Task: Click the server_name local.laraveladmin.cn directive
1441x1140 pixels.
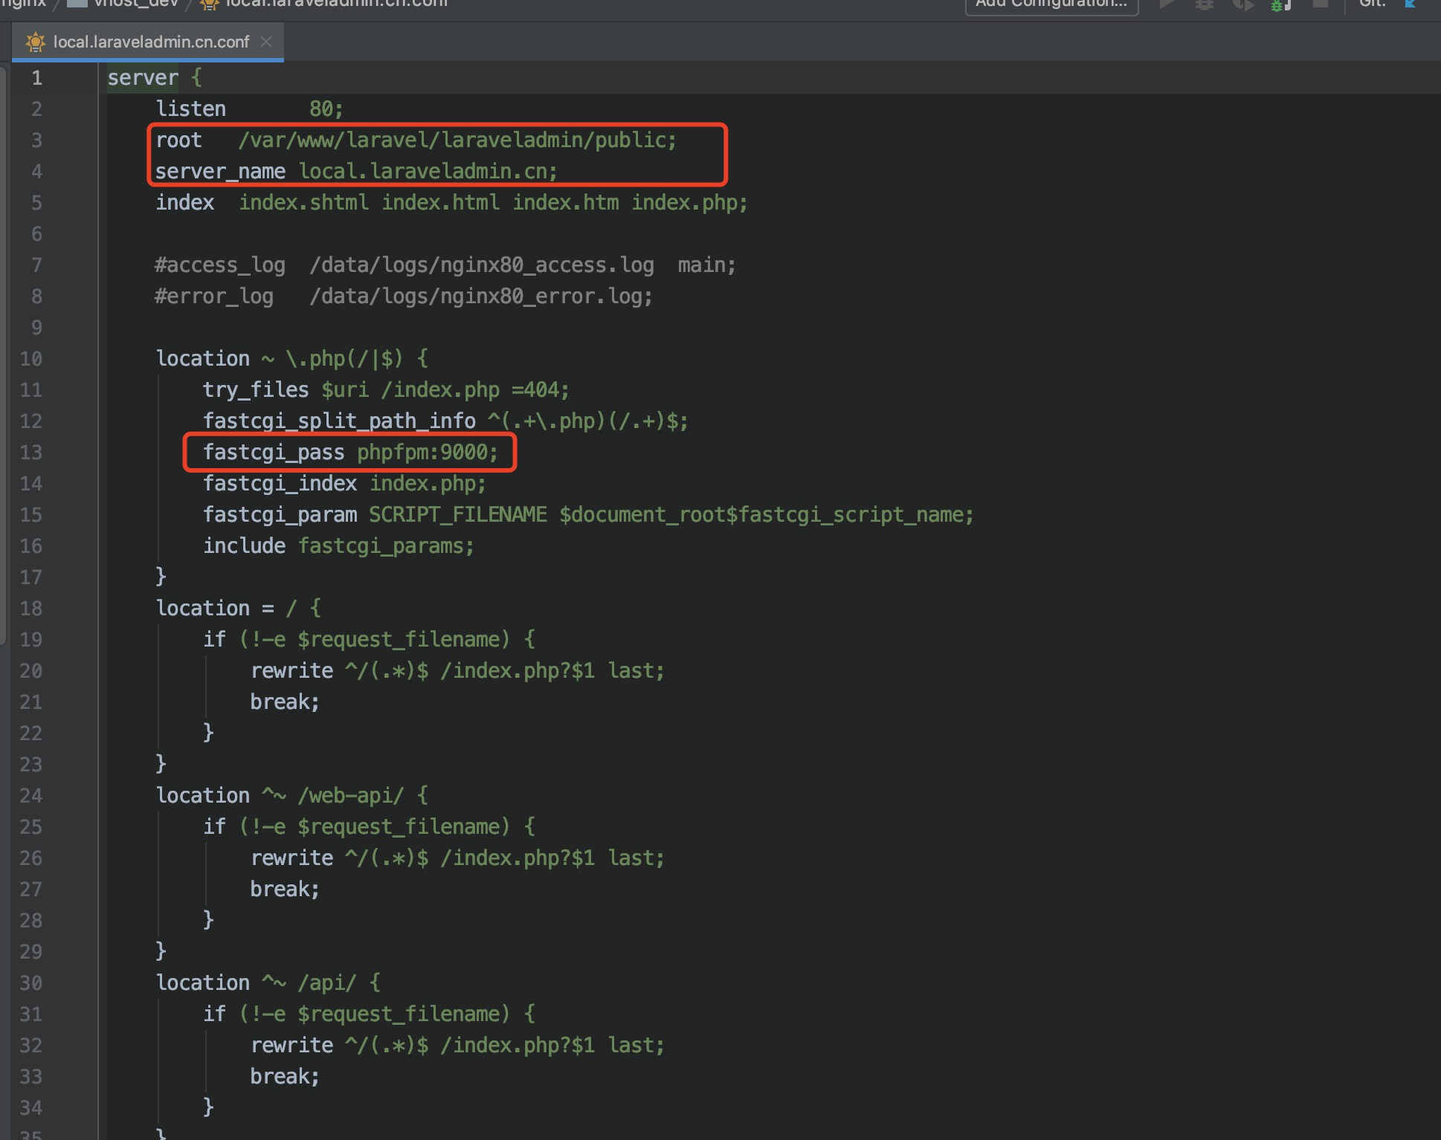Action: click(355, 171)
